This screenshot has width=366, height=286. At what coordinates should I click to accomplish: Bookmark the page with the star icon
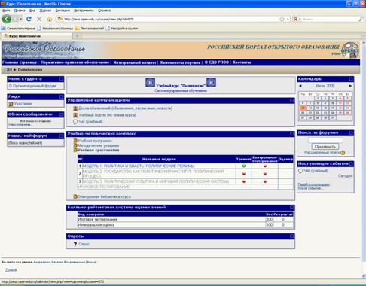point(282,19)
